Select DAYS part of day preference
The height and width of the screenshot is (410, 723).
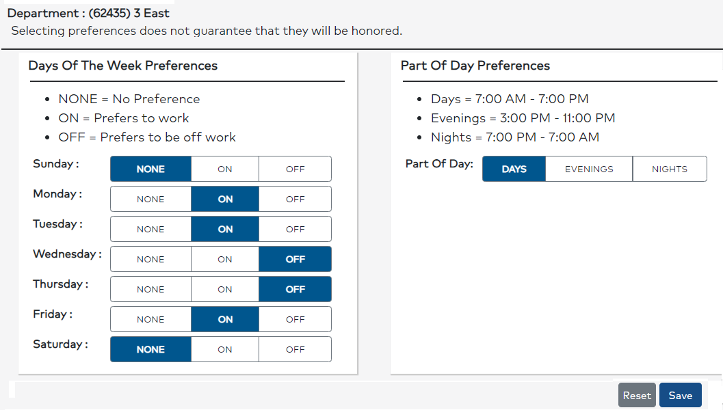[x=513, y=169]
